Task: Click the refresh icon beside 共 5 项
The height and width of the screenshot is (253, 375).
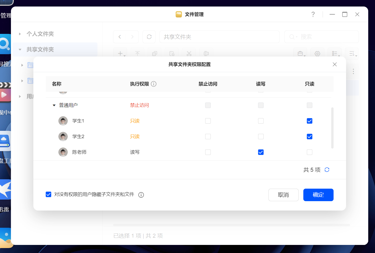Action: (x=327, y=170)
